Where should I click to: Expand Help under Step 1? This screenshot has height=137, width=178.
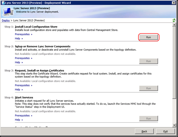(x=19, y=38)
